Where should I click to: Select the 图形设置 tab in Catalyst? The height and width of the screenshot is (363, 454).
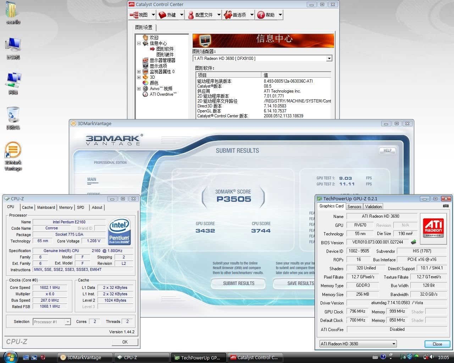[x=144, y=27]
